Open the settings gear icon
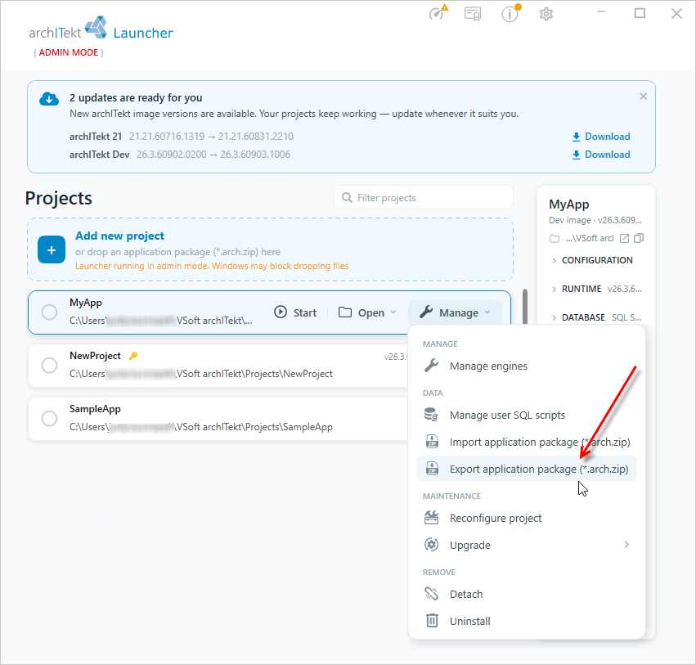696x665 pixels. (x=546, y=14)
